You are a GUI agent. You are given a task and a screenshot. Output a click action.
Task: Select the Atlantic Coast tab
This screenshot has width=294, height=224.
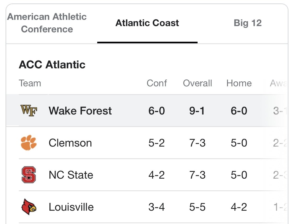tap(147, 23)
